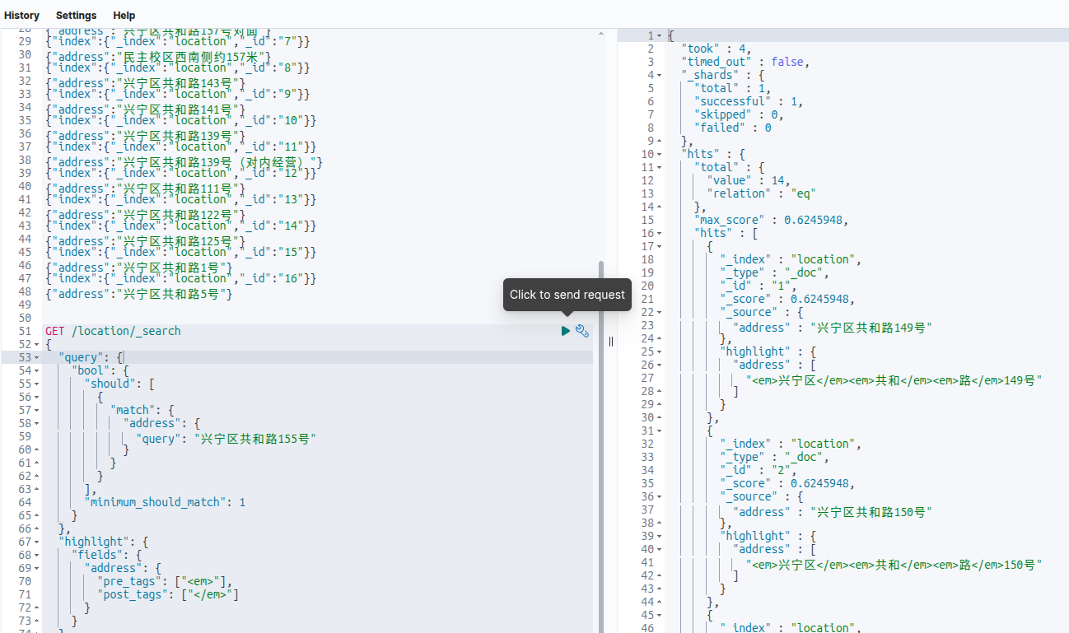Image resolution: width=1069 pixels, height=633 pixels.
Task: Fold the second hit object at output line 31
Action: pos(659,431)
